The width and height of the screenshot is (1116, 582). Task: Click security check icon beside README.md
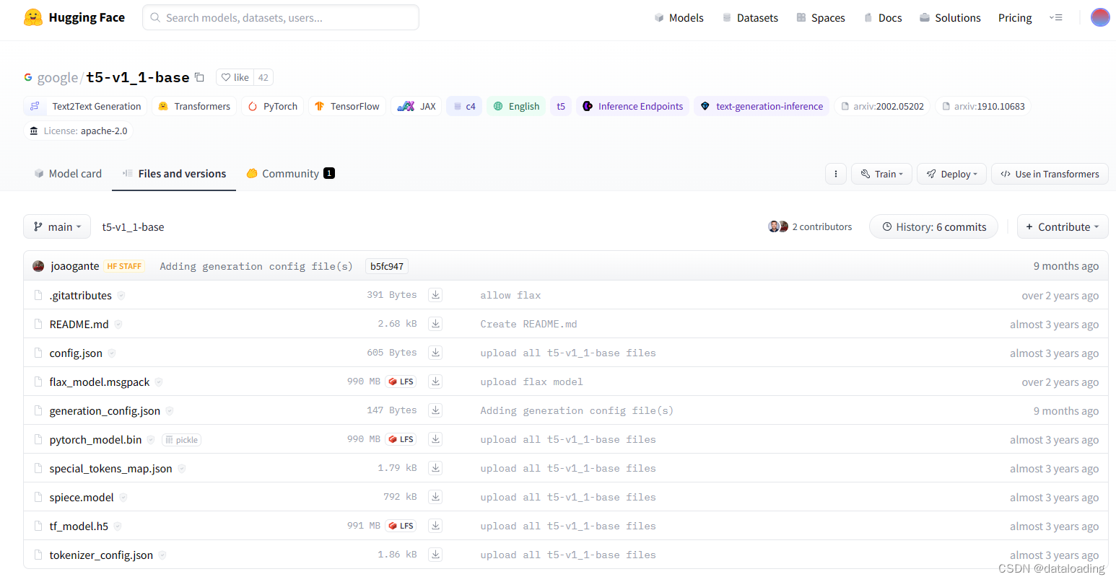point(118,325)
